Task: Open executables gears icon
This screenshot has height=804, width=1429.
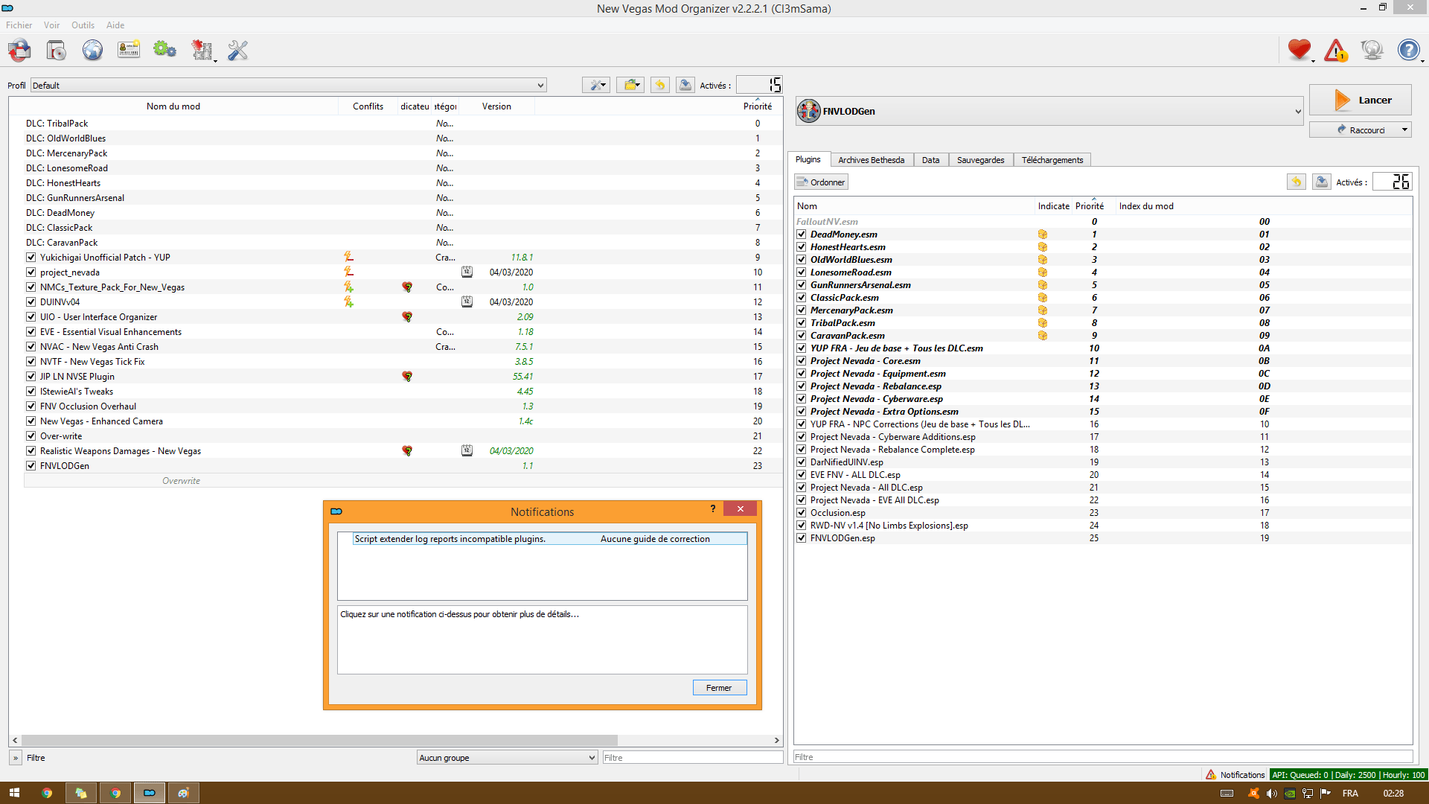Action: (164, 51)
